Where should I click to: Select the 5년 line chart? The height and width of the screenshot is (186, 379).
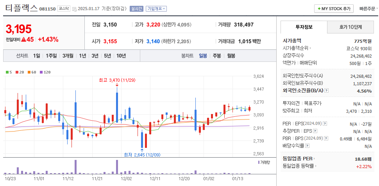click(107, 56)
